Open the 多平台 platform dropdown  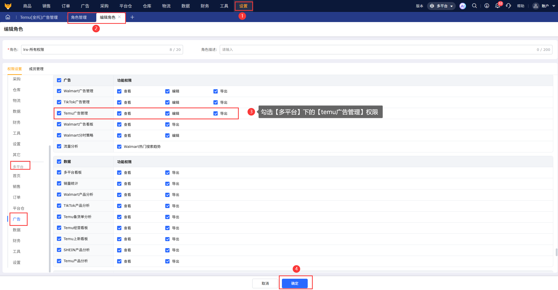(x=442, y=6)
